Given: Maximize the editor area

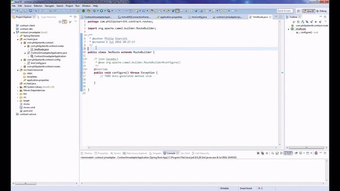Looking at the screenshot, I should pos(280,16).
